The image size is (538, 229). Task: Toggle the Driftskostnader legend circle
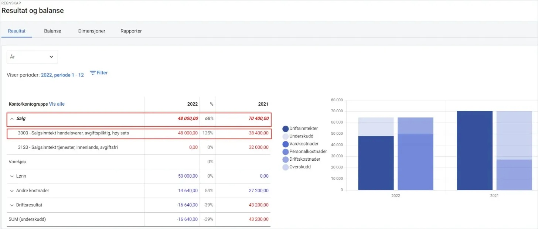(x=286, y=159)
